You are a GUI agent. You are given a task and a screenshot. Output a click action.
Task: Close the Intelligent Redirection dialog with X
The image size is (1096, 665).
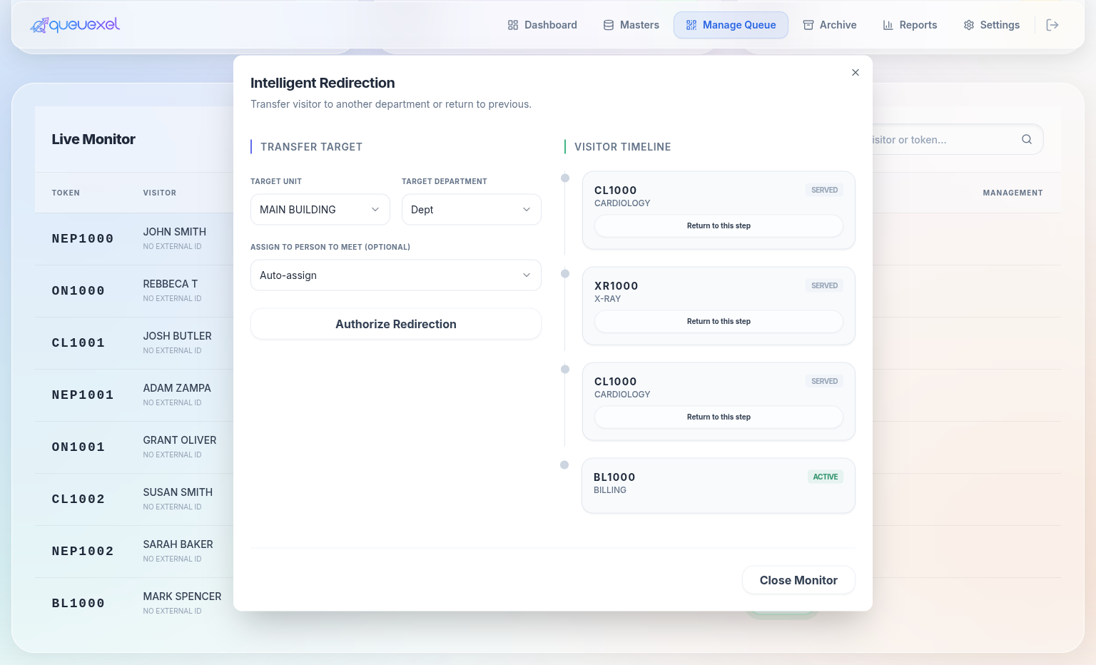pos(856,73)
